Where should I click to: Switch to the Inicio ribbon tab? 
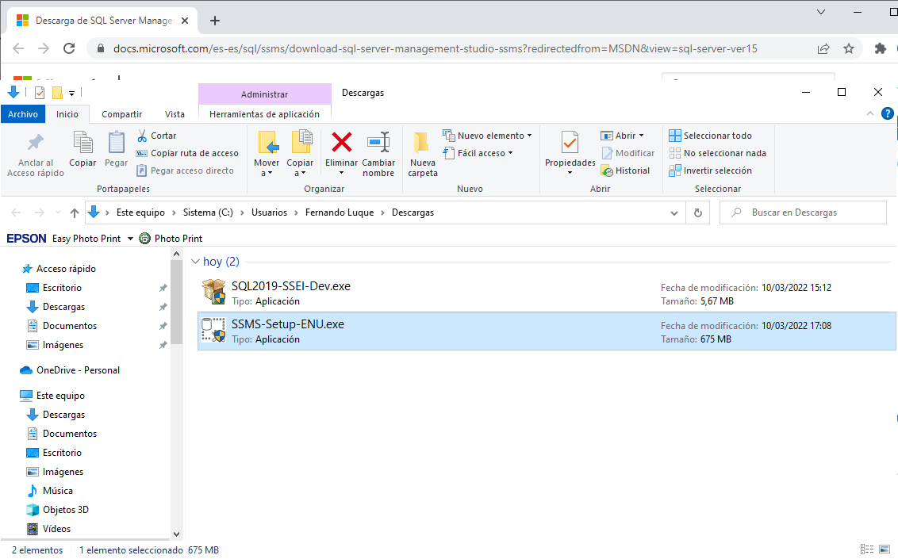click(67, 114)
